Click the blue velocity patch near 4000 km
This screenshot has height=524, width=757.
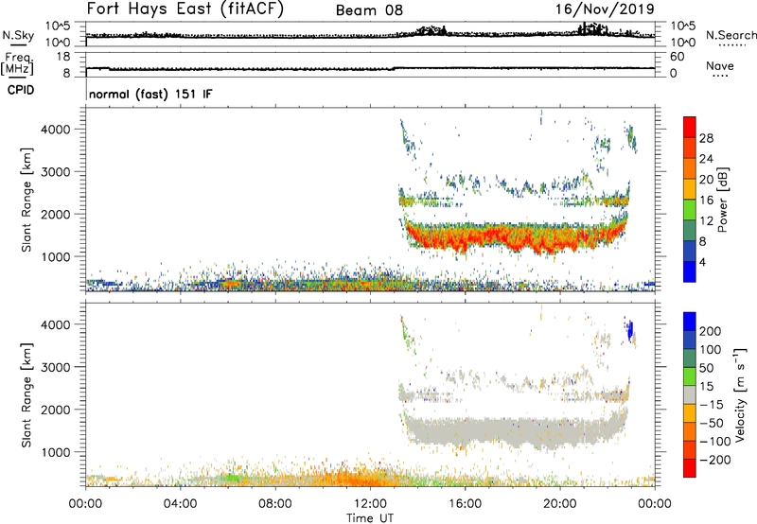click(x=630, y=331)
